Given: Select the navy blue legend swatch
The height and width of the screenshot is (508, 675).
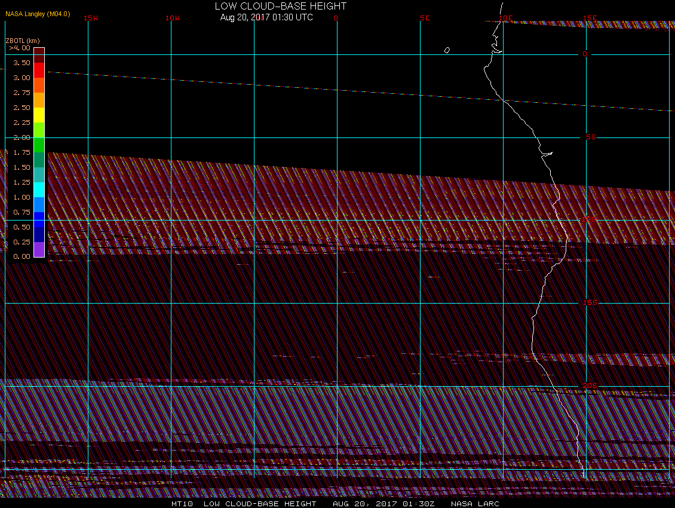Looking at the screenshot, I should click(x=39, y=234).
